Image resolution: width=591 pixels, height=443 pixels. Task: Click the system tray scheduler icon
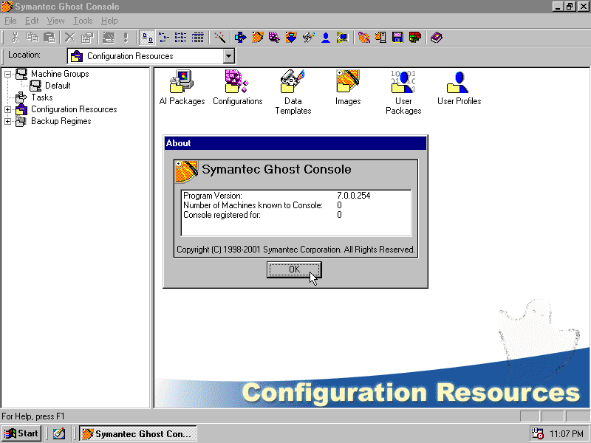point(537,433)
